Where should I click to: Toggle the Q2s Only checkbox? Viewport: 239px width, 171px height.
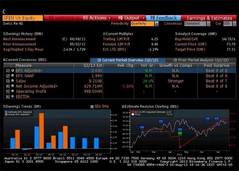coord(92,106)
